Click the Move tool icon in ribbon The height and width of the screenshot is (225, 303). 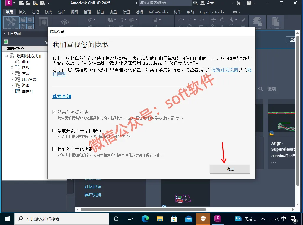[214, 20]
